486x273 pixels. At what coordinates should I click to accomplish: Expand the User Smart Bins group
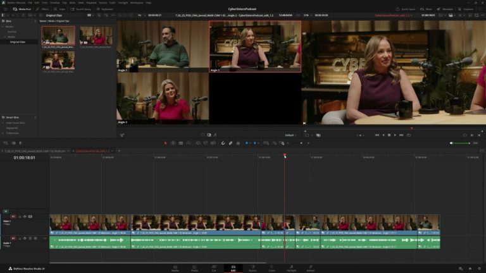point(3,123)
